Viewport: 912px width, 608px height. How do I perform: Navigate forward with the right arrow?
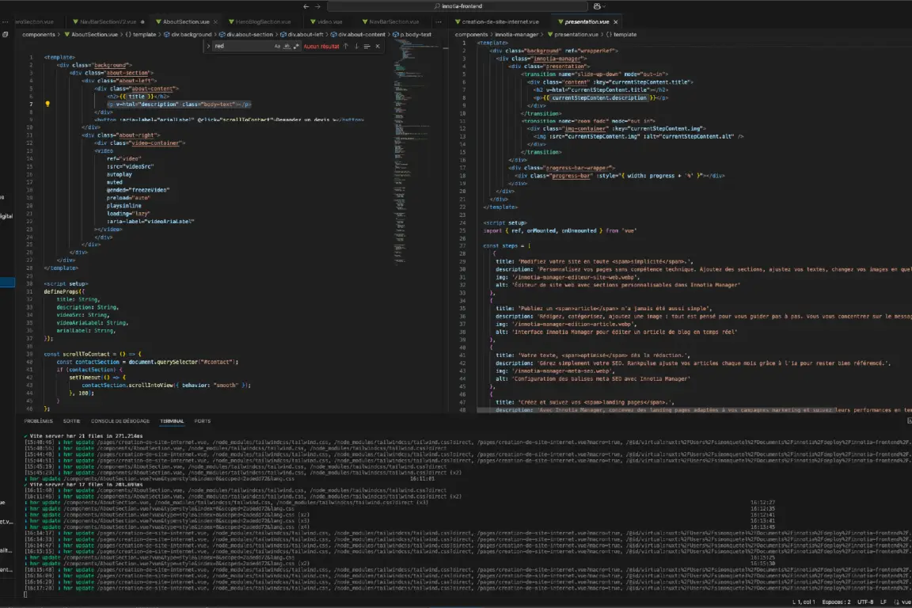317,6
